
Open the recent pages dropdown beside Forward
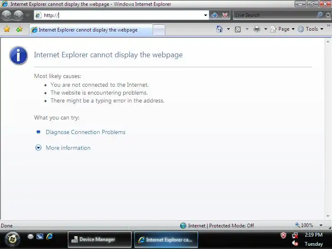(x=28, y=15)
